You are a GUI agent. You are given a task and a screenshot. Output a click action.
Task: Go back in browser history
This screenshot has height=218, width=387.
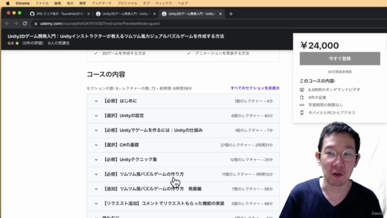(7, 24)
